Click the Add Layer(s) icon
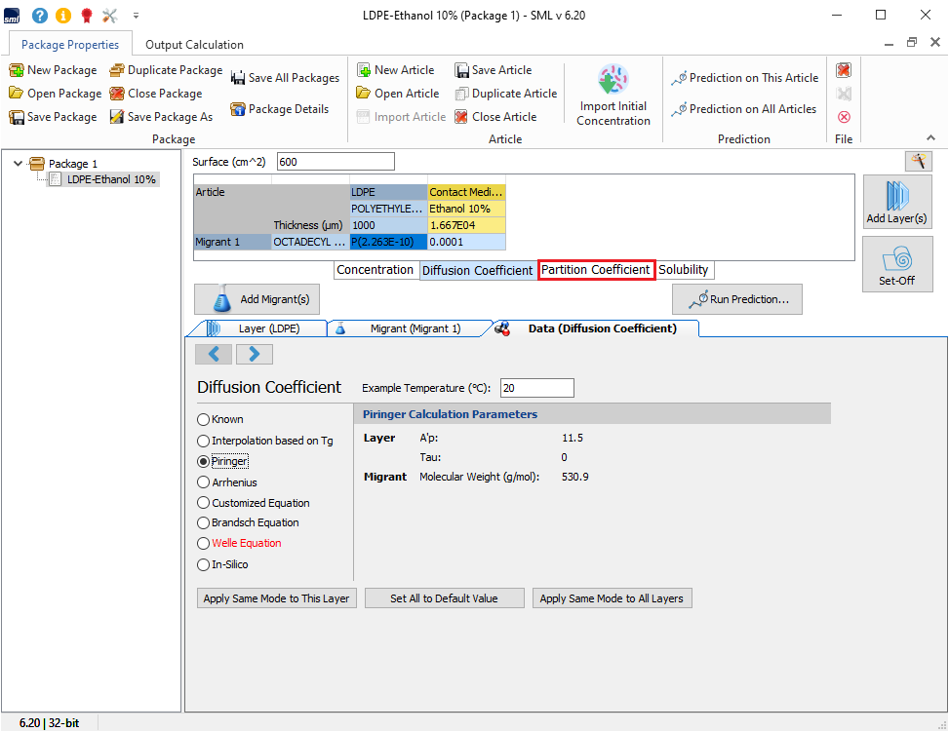The image size is (949, 732). point(896,202)
